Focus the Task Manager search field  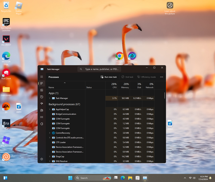(x=99, y=69)
